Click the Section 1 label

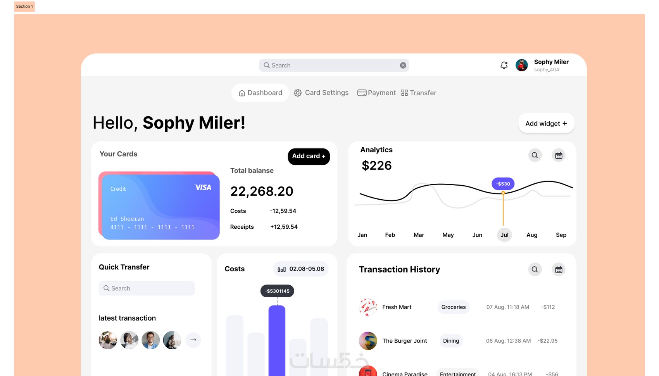[24, 7]
